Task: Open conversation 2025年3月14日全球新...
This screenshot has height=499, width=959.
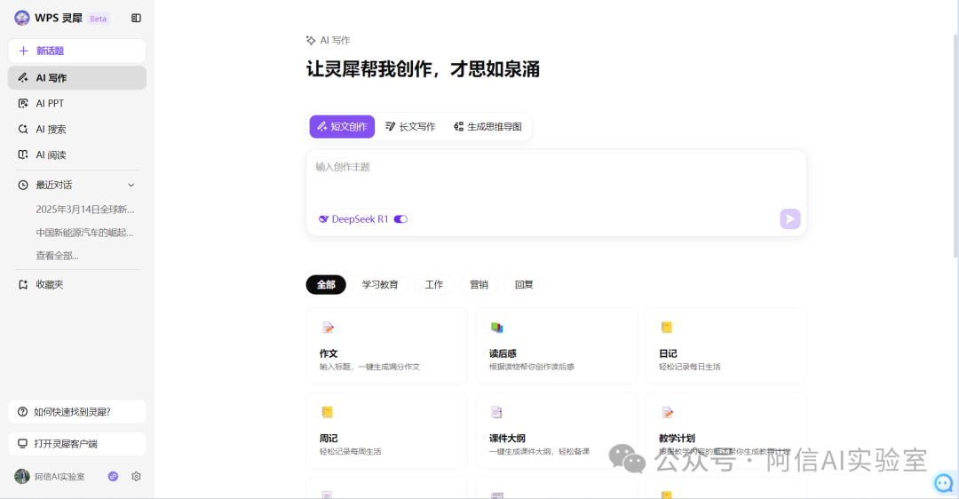Action: (85, 210)
